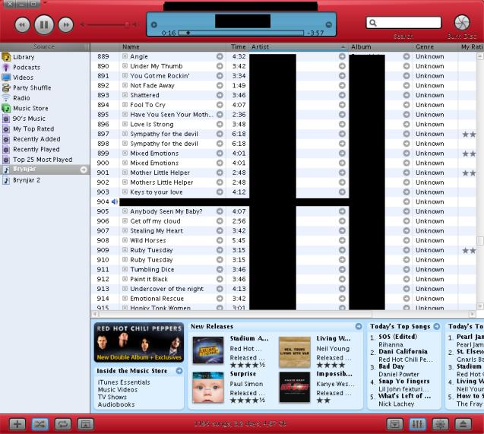The width and height of the screenshot is (484, 434).
Task: Open Music Videos store link
Action: [118, 390]
